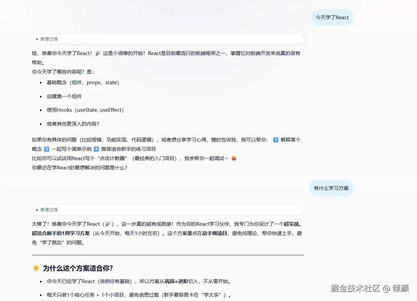This screenshot has height=301, width=417.
Task: Click the bullet item 或者其他更深入的内容
Action: pyautogui.click(x=73, y=124)
